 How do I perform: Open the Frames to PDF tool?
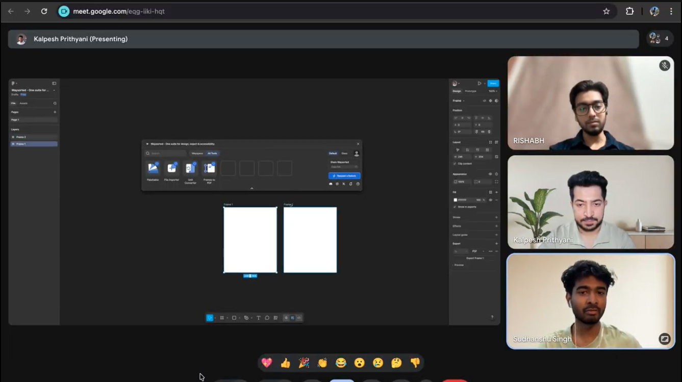click(209, 168)
